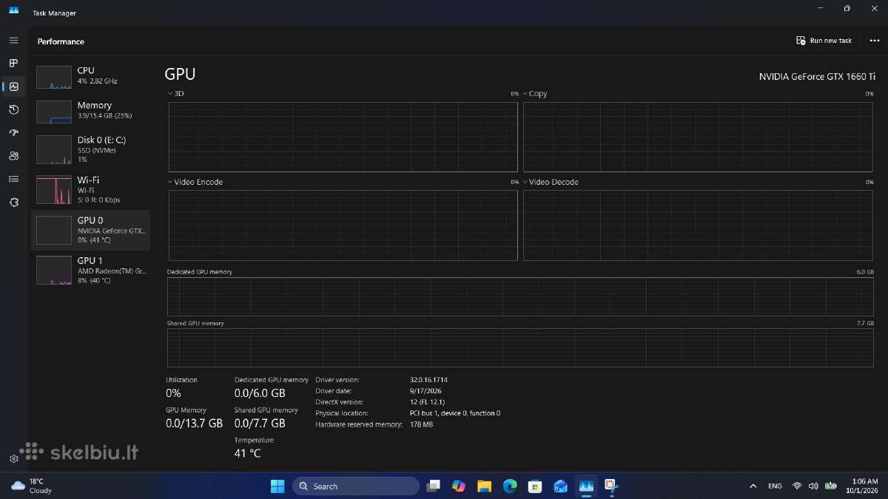Click the NVIDIA GeForce GTX 1660 Ti title

(x=817, y=76)
